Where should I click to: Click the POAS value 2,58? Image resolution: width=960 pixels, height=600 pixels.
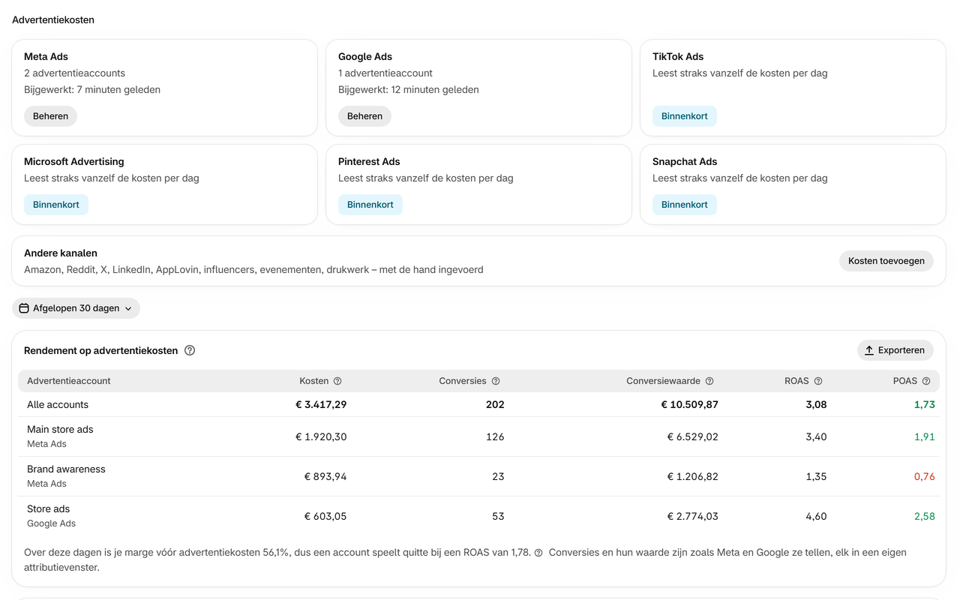point(924,516)
